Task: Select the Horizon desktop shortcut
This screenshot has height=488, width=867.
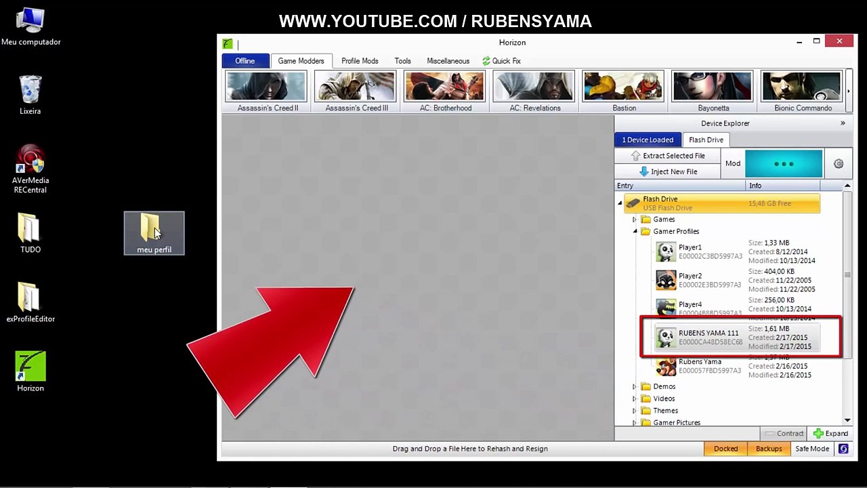Action: click(30, 371)
